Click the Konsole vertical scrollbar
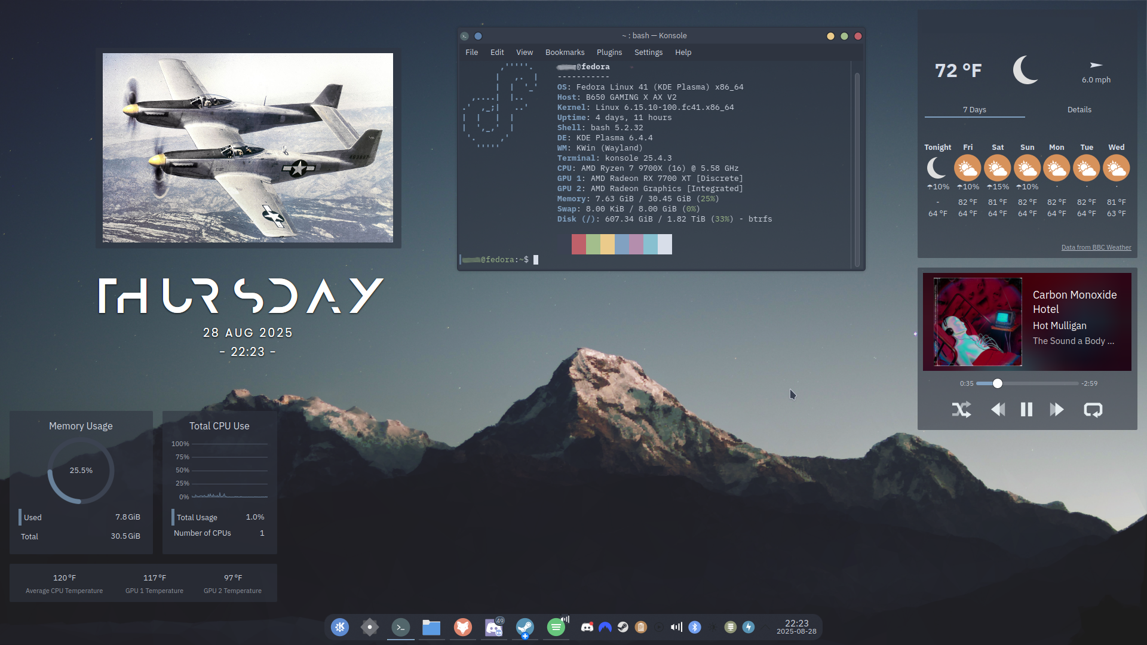This screenshot has height=645, width=1147. click(x=857, y=170)
